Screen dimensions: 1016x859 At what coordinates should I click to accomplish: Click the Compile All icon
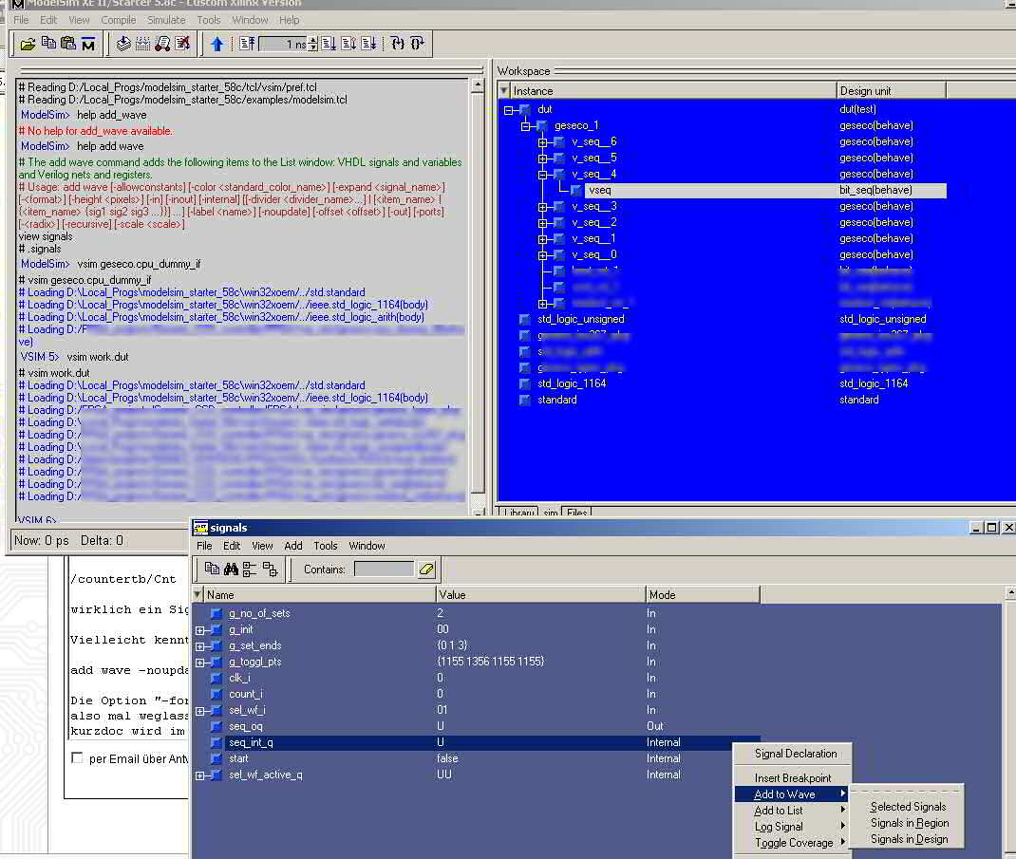142,44
